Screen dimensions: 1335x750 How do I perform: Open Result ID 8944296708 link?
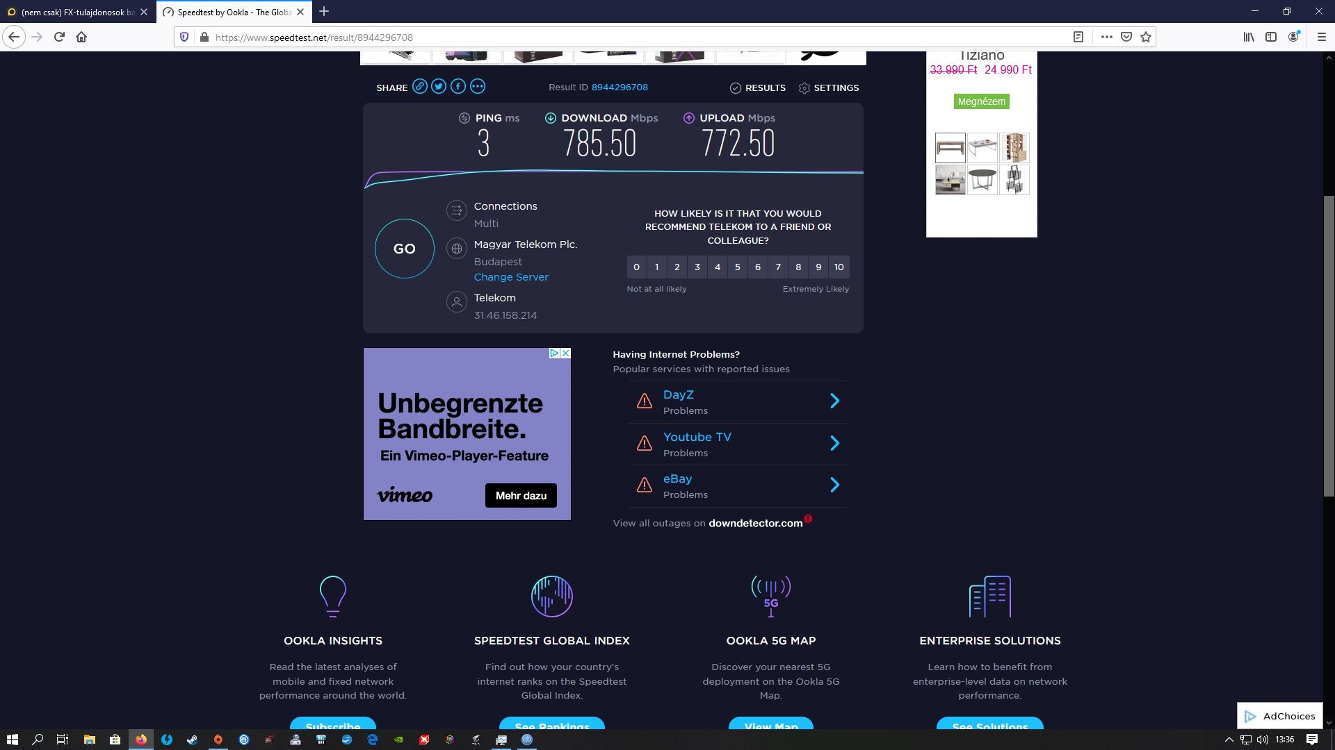click(620, 87)
